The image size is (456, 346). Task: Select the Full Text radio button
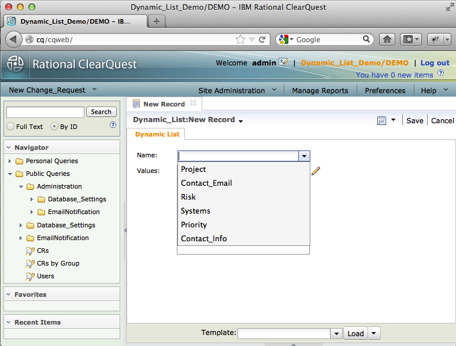(x=11, y=126)
